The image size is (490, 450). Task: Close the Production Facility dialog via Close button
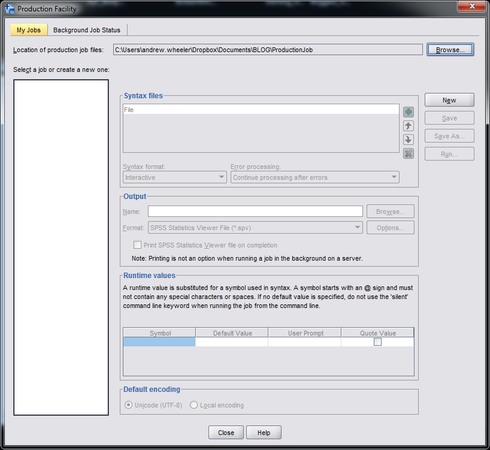click(226, 433)
